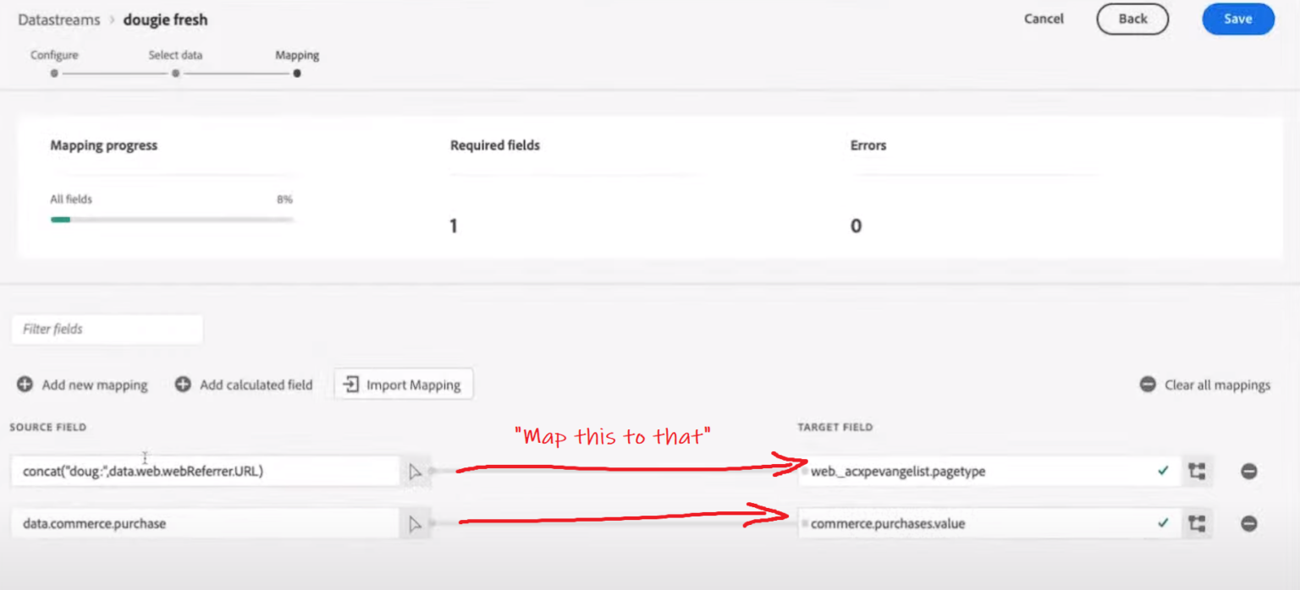Remove the commerce.purchases.value mapping row
This screenshot has width=1300, height=590.
click(1250, 523)
